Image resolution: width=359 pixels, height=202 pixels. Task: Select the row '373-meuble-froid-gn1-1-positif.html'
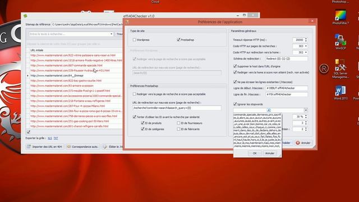(76, 91)
